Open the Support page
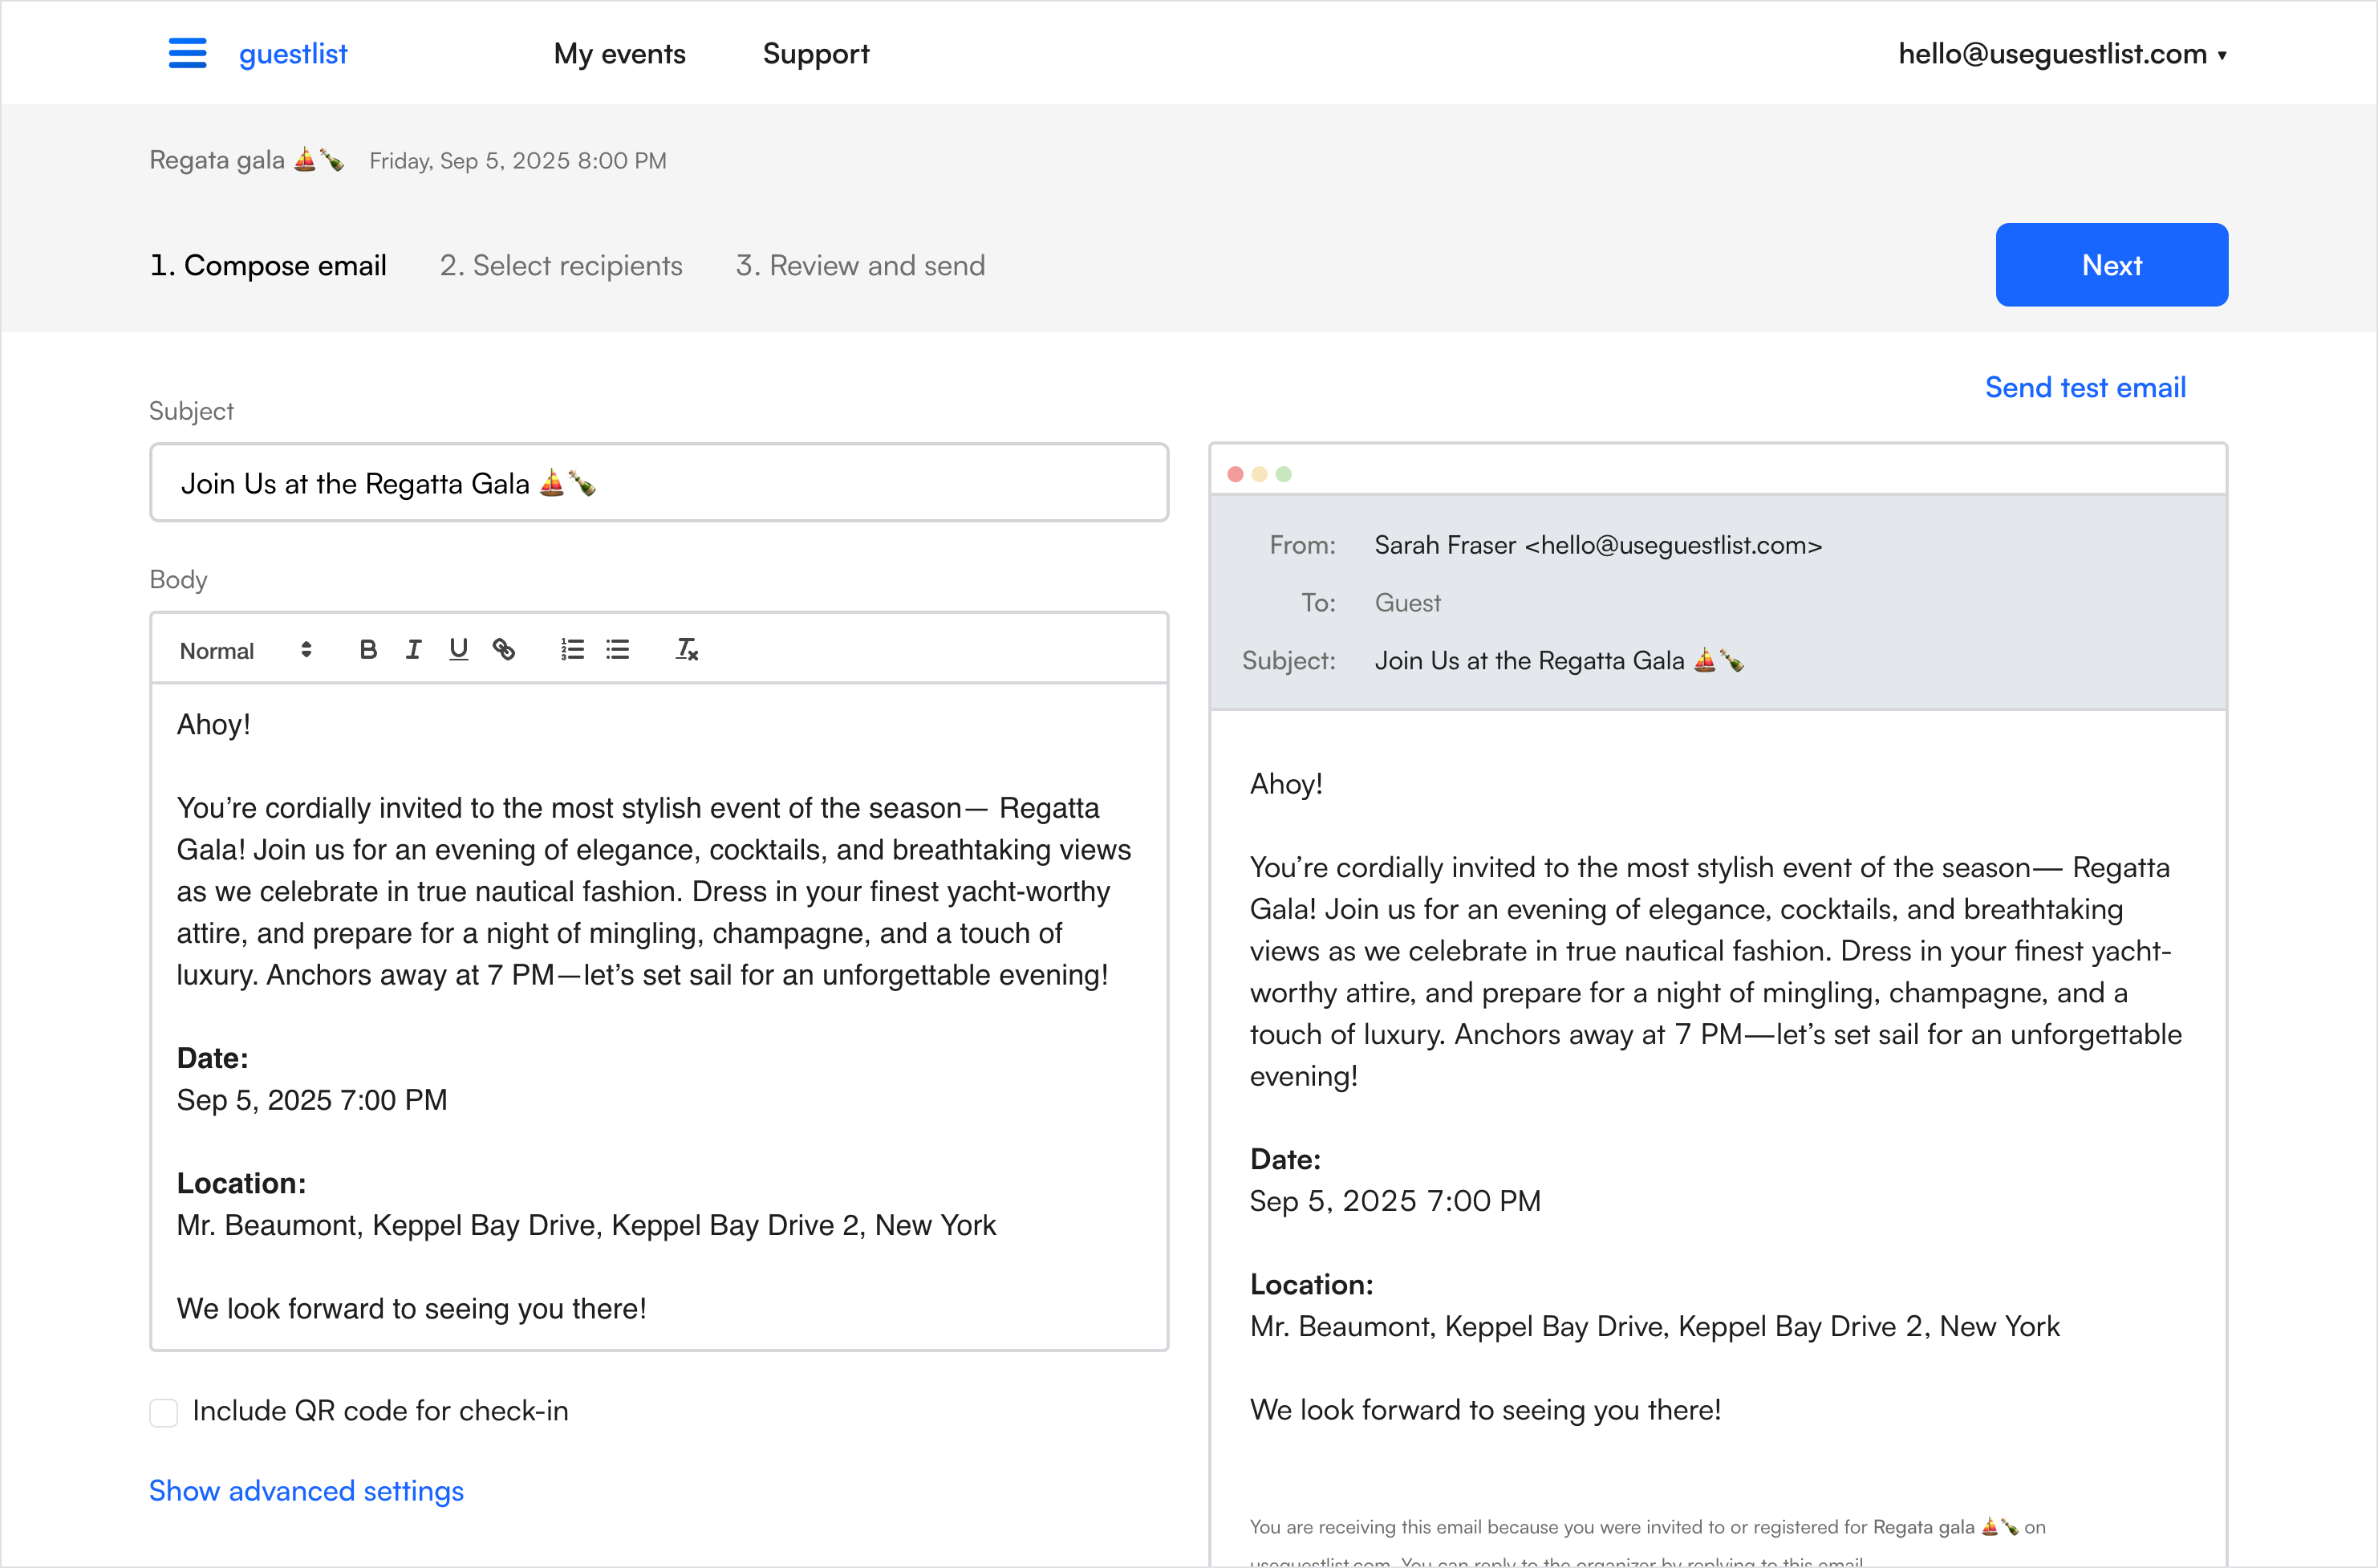Image resolution: width=2378 pixels, height=1568 pixels. pyautogui.click(x=816, y=54)
